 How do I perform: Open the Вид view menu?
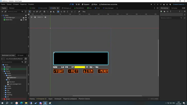[x=84, y=11]
